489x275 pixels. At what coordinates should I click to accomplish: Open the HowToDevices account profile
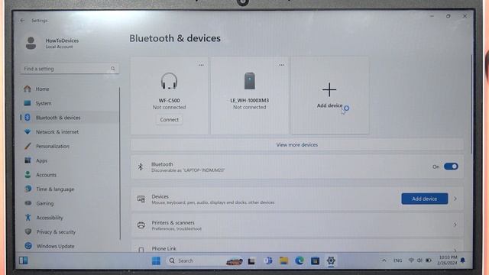pyautogui.click(x=53, y=43)
